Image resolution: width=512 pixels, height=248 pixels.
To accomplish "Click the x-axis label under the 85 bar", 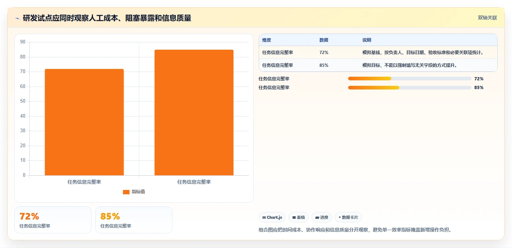I will (194, 182).
